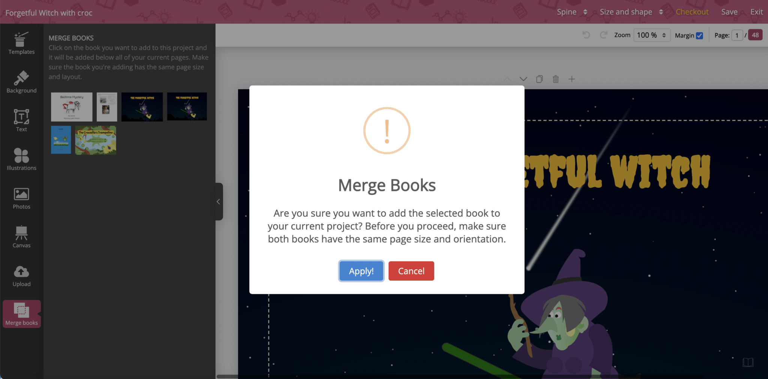Click Apply! to merge books
Viewport: 768px width, 379px height.
pyautogui.click(x=361, y=271)
